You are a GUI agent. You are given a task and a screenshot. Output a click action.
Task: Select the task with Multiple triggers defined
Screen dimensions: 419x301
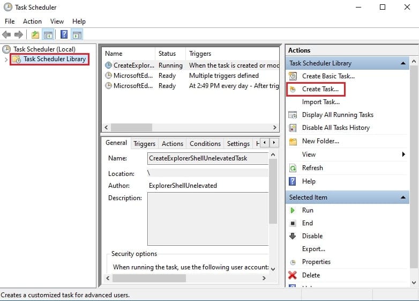point(191,76)
